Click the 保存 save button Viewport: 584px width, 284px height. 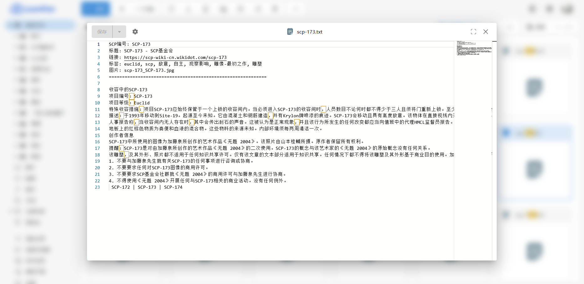point(102,32)
